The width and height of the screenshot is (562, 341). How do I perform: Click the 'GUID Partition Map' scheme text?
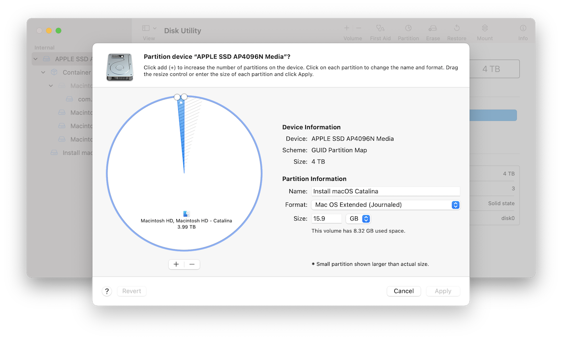tap(339, 150)
